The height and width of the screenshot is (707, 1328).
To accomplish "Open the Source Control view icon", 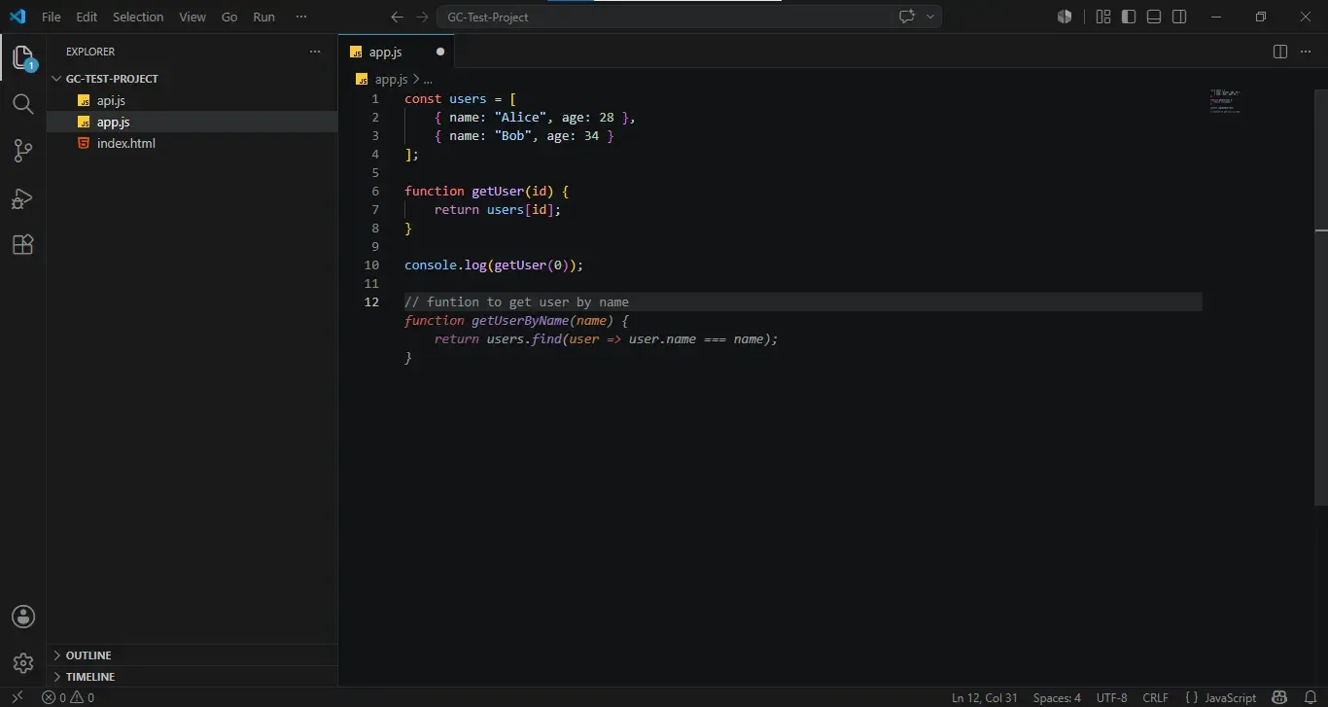I will click(23, 151).
